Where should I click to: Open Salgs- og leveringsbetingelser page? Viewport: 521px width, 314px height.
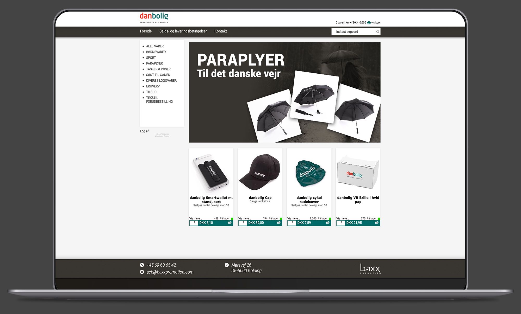(x=183, y=31)
